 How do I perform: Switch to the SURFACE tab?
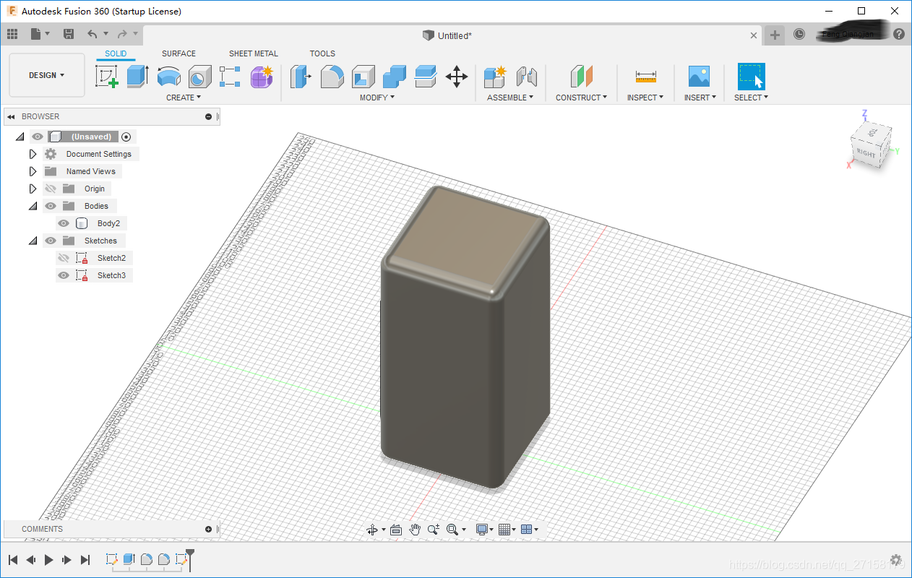178,53
